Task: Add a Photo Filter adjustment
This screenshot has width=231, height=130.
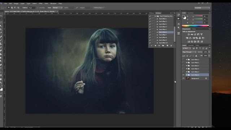Action: pos(197,38)
